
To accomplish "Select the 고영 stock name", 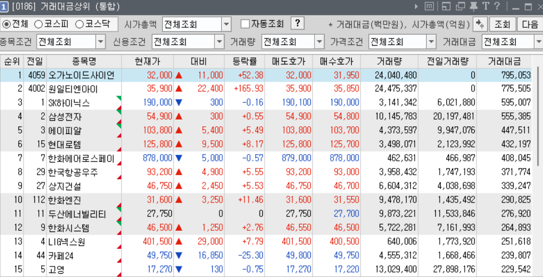I will coord(57,269).
